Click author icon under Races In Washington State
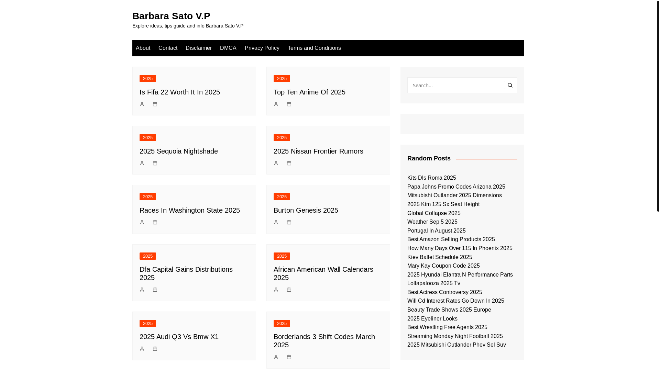 pyautogui.click(x=142, y=222)
